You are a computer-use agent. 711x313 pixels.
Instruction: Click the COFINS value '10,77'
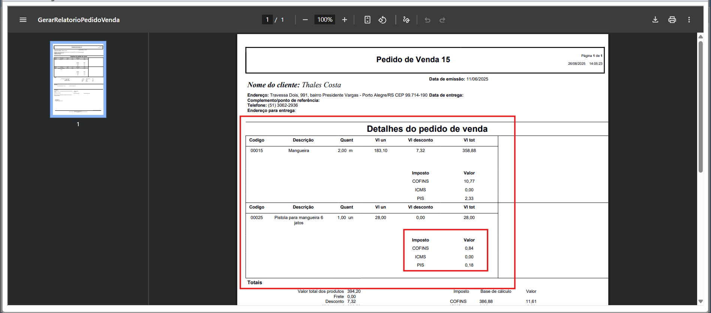pyautogui.click(x=469, y=181)
